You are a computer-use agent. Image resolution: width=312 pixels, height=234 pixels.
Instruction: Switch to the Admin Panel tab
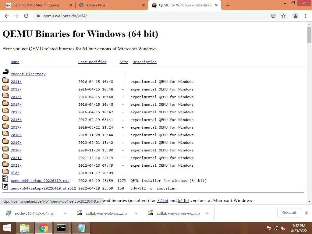point(96,5)
